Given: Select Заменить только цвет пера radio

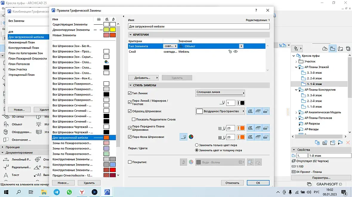Looking at the screenshot, I should click(197, 145).
